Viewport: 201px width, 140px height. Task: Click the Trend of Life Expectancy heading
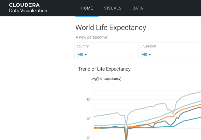[x=104, y=69]
